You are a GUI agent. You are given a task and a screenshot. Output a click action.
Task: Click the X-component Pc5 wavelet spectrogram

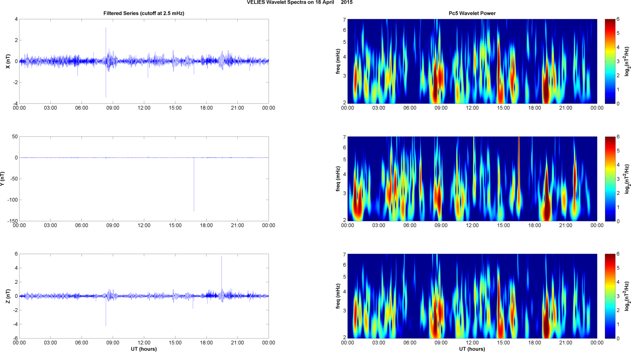point(472,61)
